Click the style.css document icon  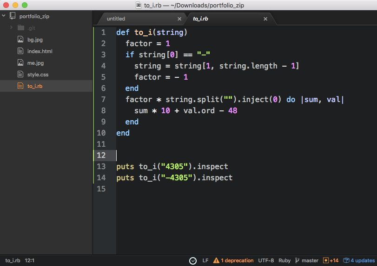pos(20,74)
